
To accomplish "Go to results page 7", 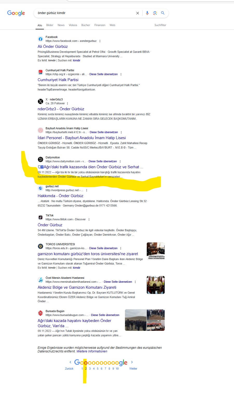I will 105,369.
